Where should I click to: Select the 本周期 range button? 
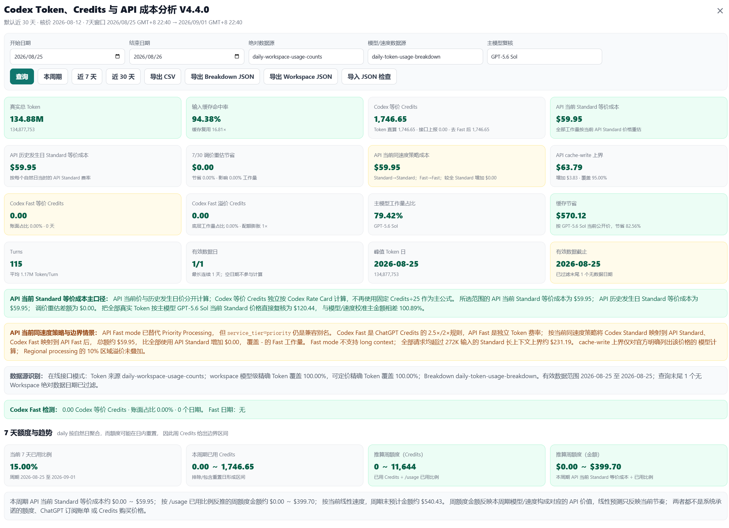tap(53, 76)
